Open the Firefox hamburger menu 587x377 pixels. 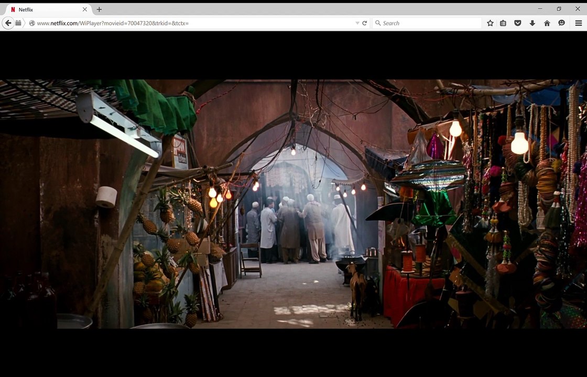tap(579, 23)
